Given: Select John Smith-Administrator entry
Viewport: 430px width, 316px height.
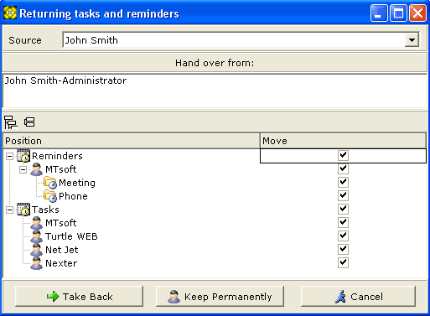Looking at the screenshot, I should pos(65,80).
